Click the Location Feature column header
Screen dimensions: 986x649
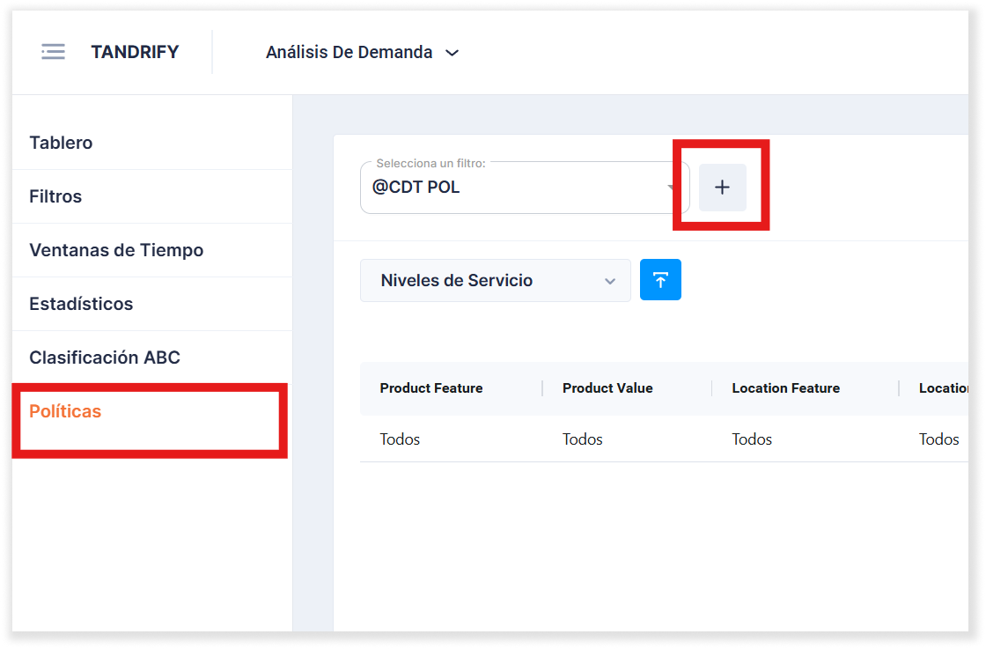[785, 388]
